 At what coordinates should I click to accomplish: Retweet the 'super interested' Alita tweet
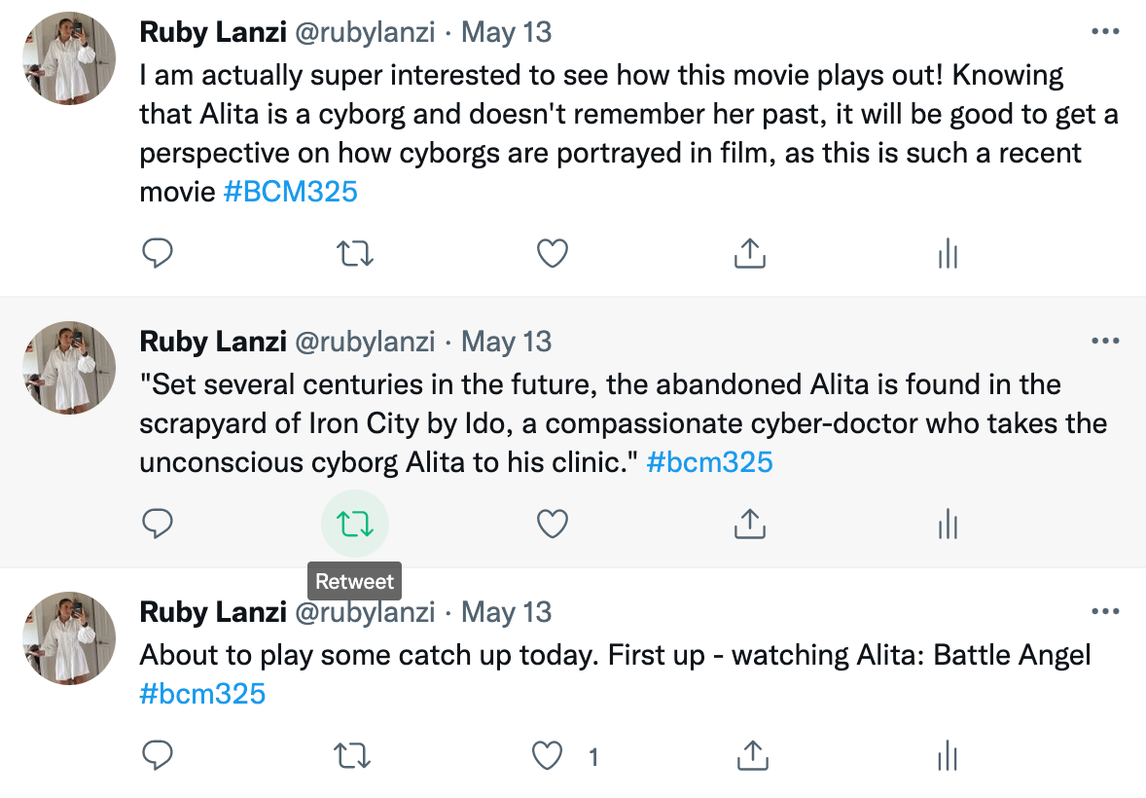355,254
